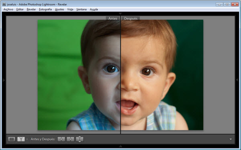Swap Before and After settings
The image size is (241, 150).
(80, 139)
